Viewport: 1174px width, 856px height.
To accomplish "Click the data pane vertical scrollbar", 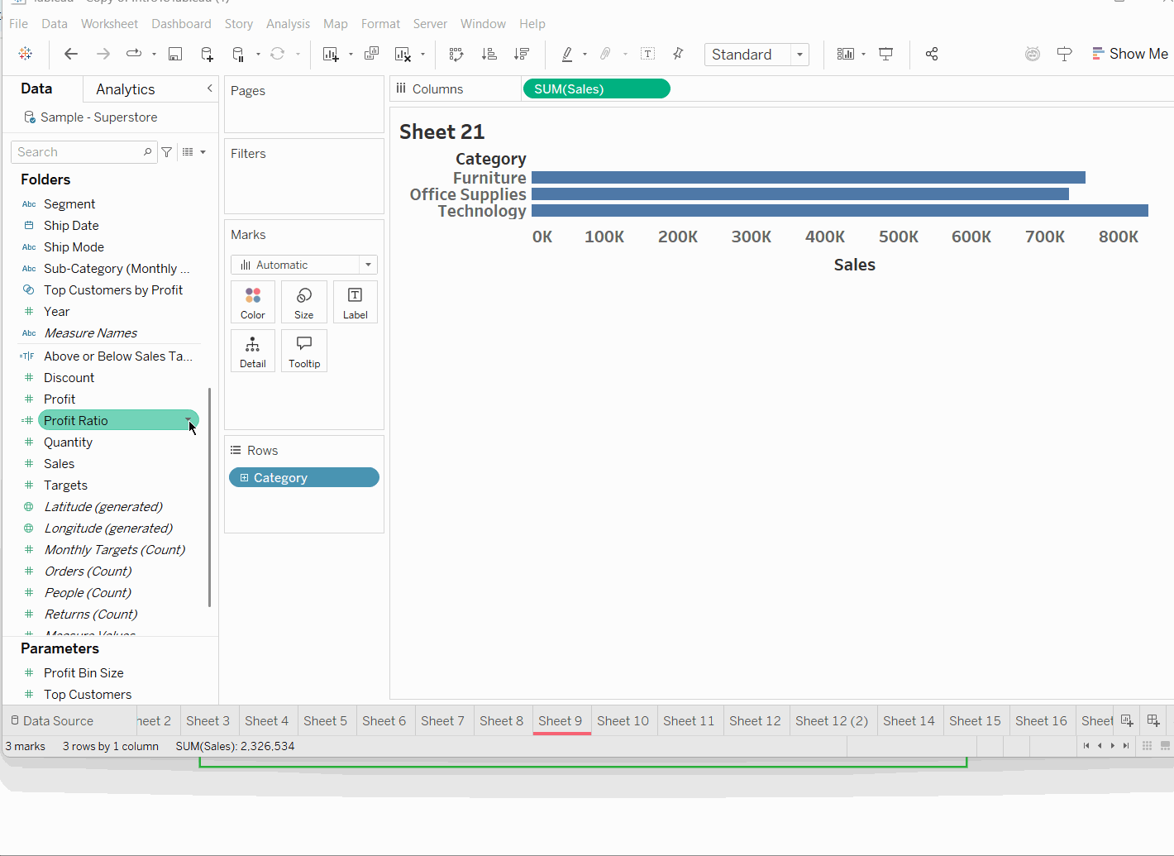I will click(x=210, y=496).
